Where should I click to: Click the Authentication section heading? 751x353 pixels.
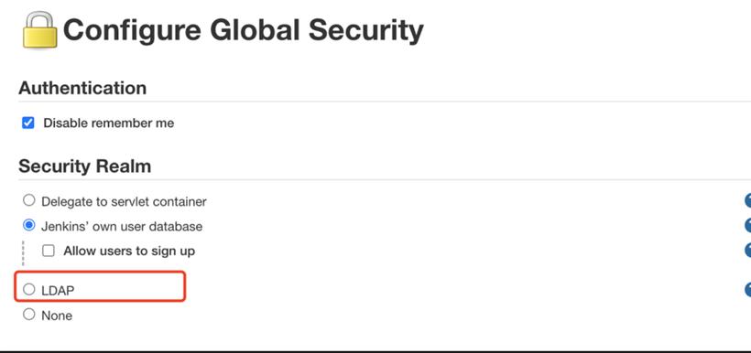82,88
